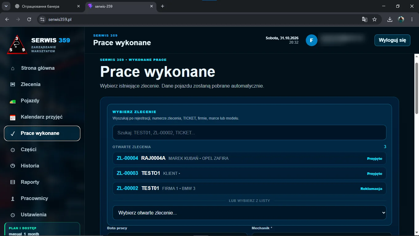
Task: Open Strona główna in the sidebar
Action: coord(42,68)
